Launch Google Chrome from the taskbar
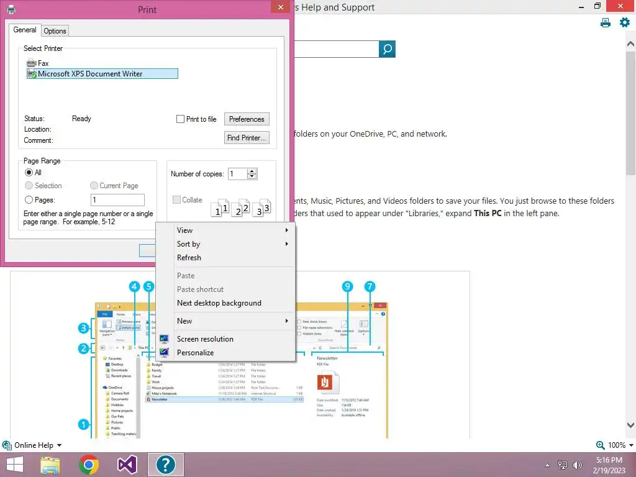The width and height of the screenshot is (636, 477). pyautogui.click(x=89, y=465)
